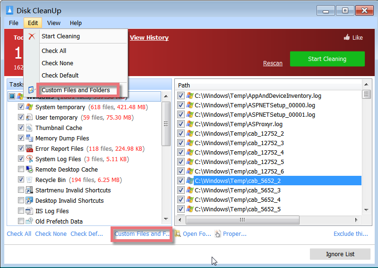Click path list horizontal scrollbar right arrow
Image resolution: width=378 pixels, height=268 pixels.
pyautogui.click(x=356, y=220)
